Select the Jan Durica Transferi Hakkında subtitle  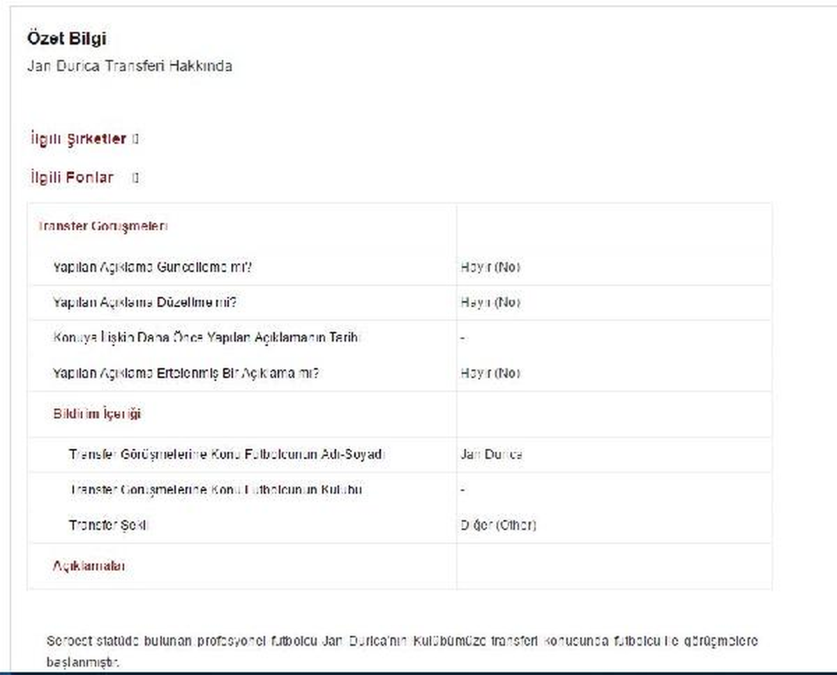click(x=129, y=66)
